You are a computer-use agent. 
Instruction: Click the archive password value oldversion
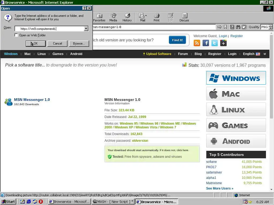tap(140, 140)
